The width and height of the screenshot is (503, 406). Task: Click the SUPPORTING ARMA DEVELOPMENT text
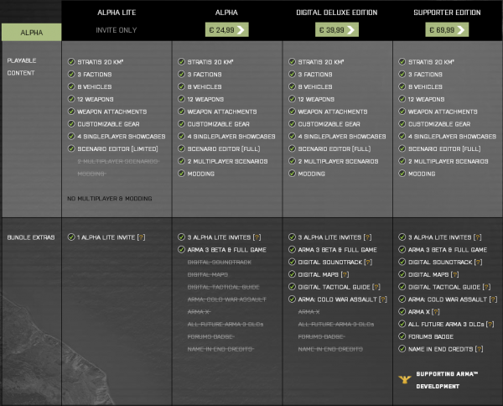tap(447, 380)
